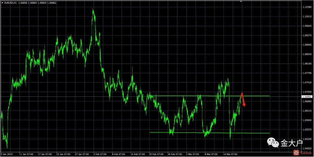Click the 1.10010 price axis label

coord(307,17)
